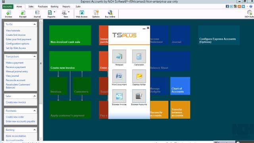Screen dimensions: 254x143
Task: Collapse the Transactions sidebar section
Action: click(x=35, y=56)
